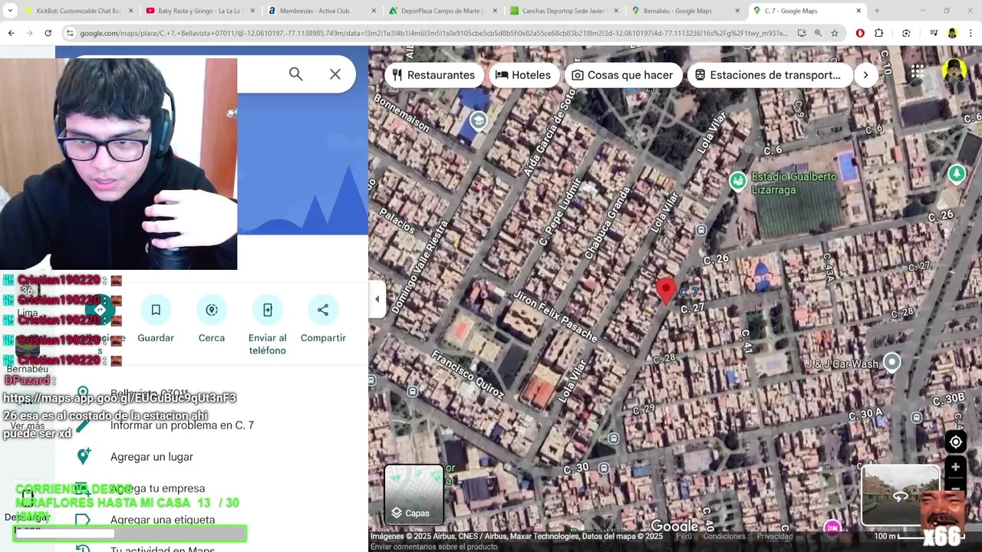Open a new browser tab
Screen dimensions: 982x552
pos(877,11)
